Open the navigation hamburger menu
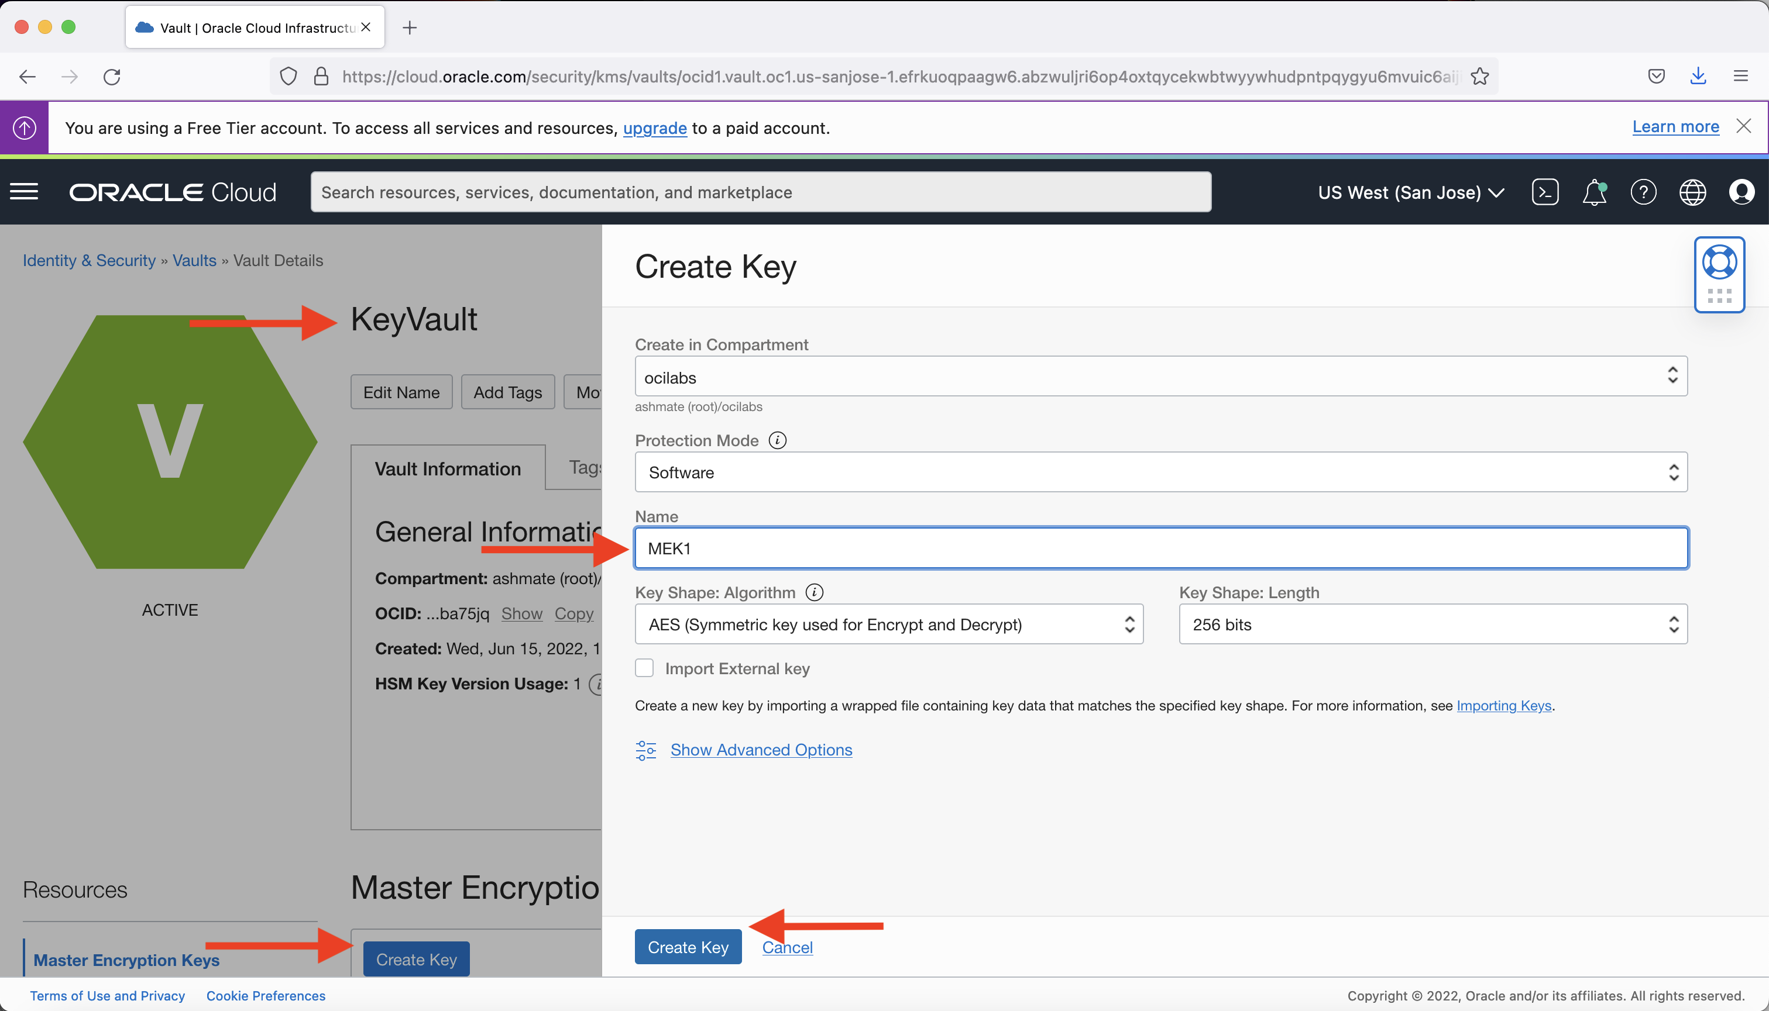1769x1011 pixels. click(x=23, y=192)
